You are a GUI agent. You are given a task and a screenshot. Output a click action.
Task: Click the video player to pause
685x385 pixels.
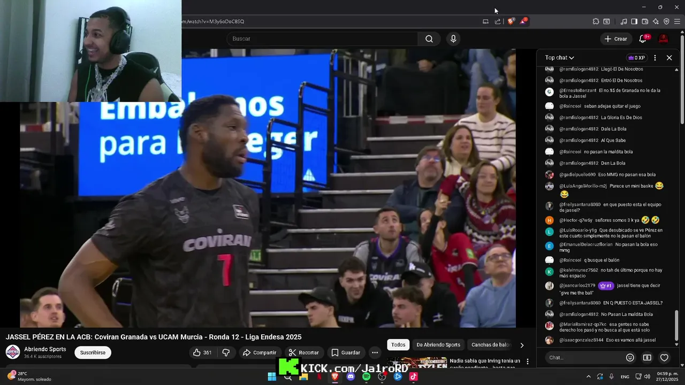[x=268, y=188]
